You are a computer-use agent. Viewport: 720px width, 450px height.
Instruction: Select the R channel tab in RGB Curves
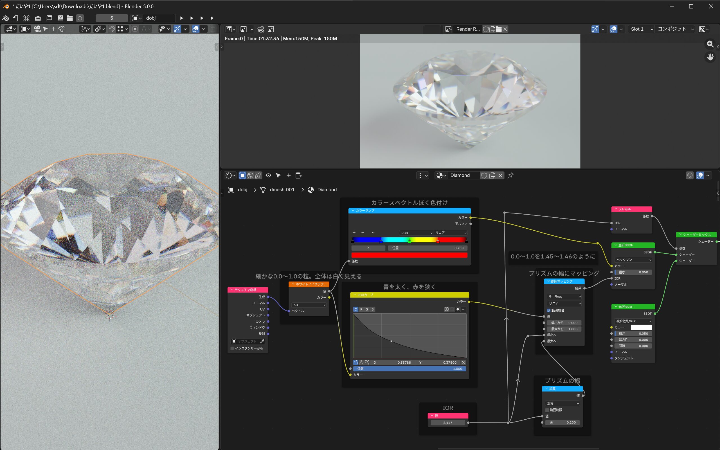click(x=361, y=310)
